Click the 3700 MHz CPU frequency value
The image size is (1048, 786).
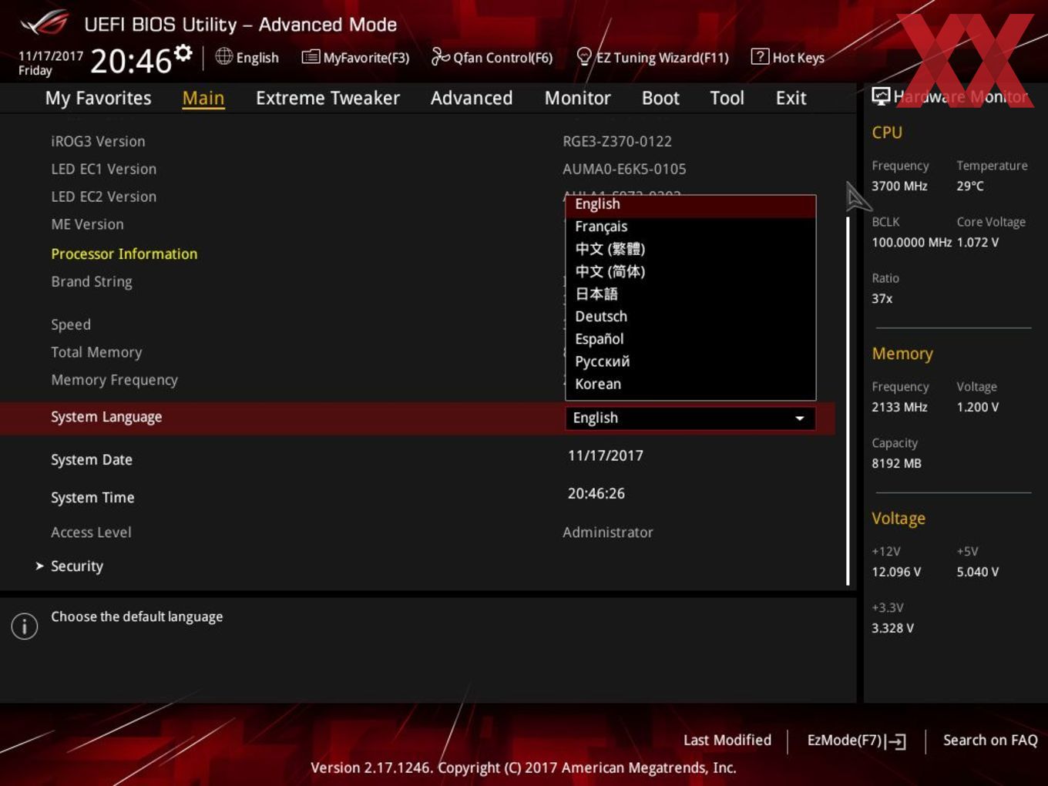[899, 186]
